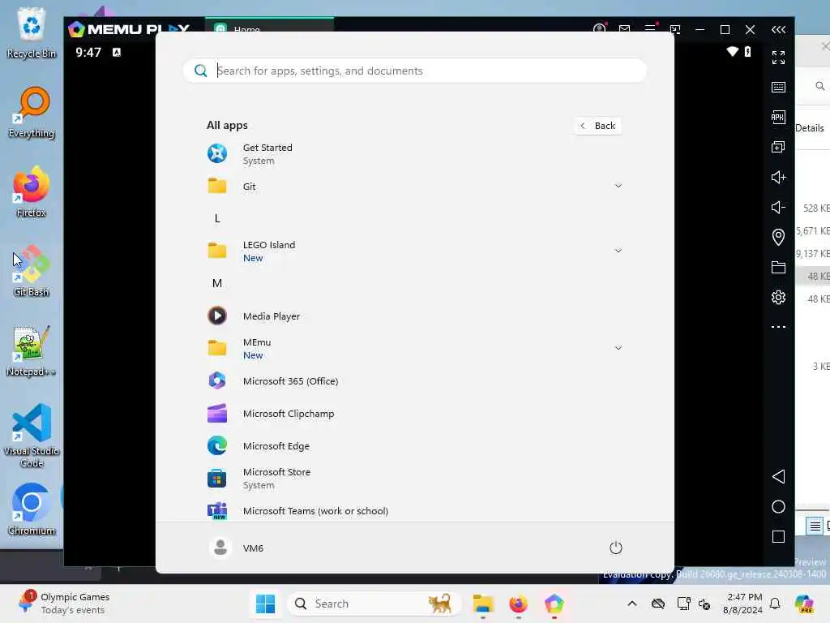830x623 pixels.
Task: Collapse the MEmu sidebar with triple chevron
Action: pyautogui.click(x=778, y=30)
